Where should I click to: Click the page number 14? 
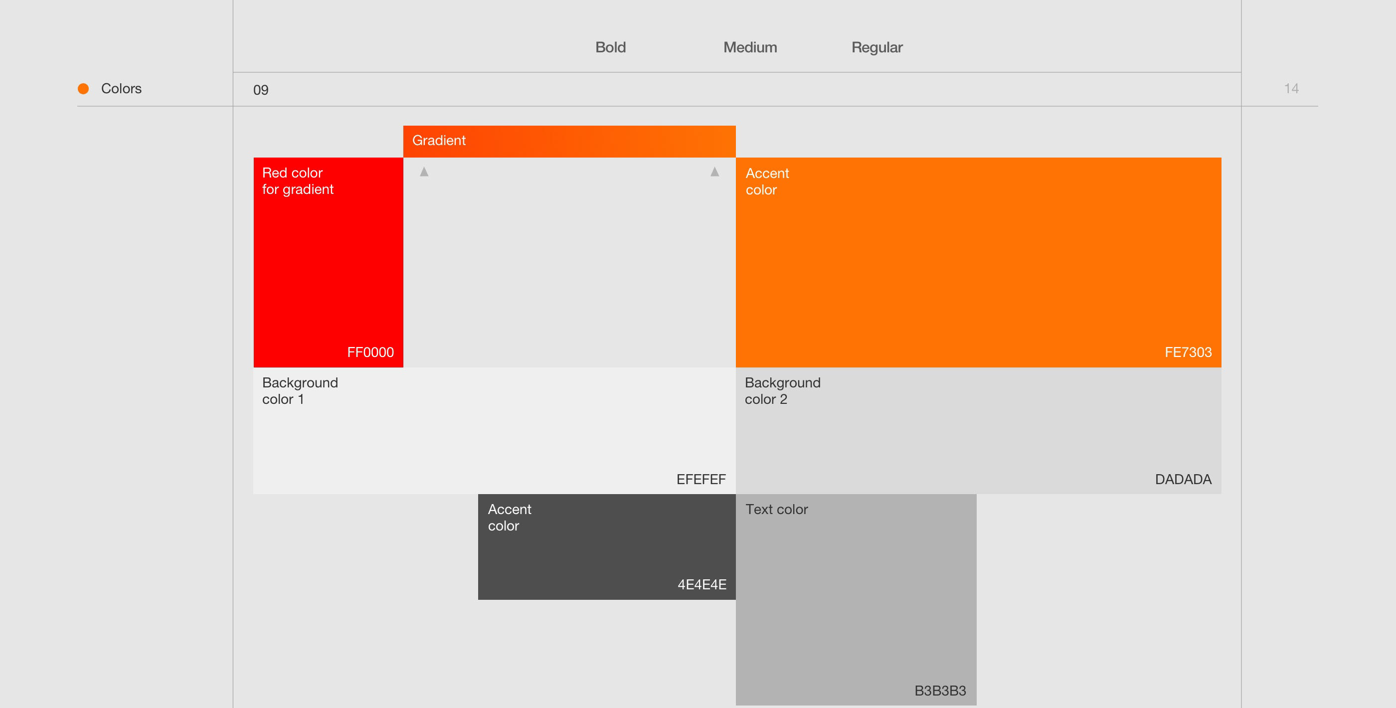(x=1291, y=88)
